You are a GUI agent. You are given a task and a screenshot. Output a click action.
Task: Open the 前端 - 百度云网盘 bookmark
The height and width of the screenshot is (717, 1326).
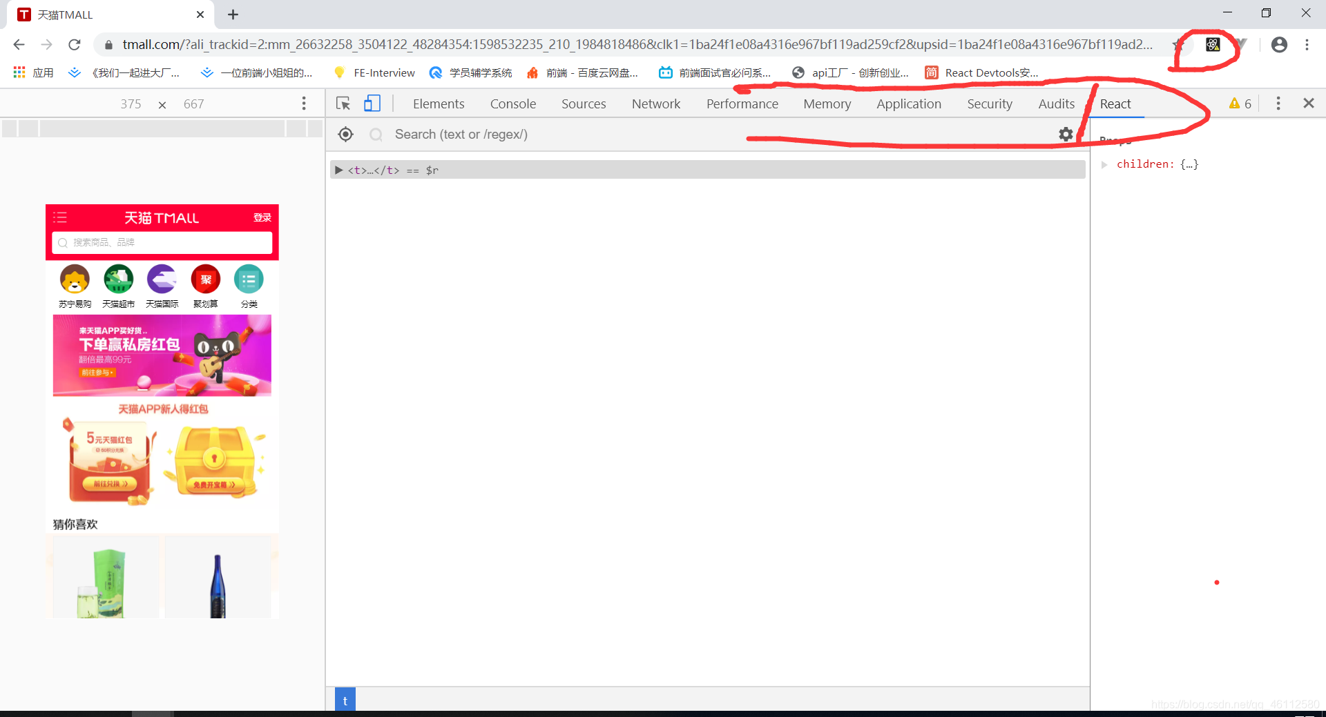coord(582,72)
